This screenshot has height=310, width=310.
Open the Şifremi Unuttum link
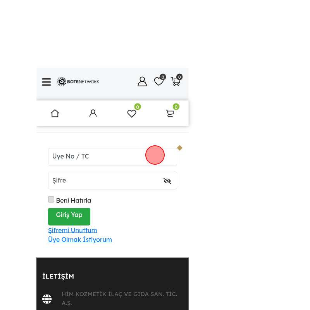click(x=72, y=230)
